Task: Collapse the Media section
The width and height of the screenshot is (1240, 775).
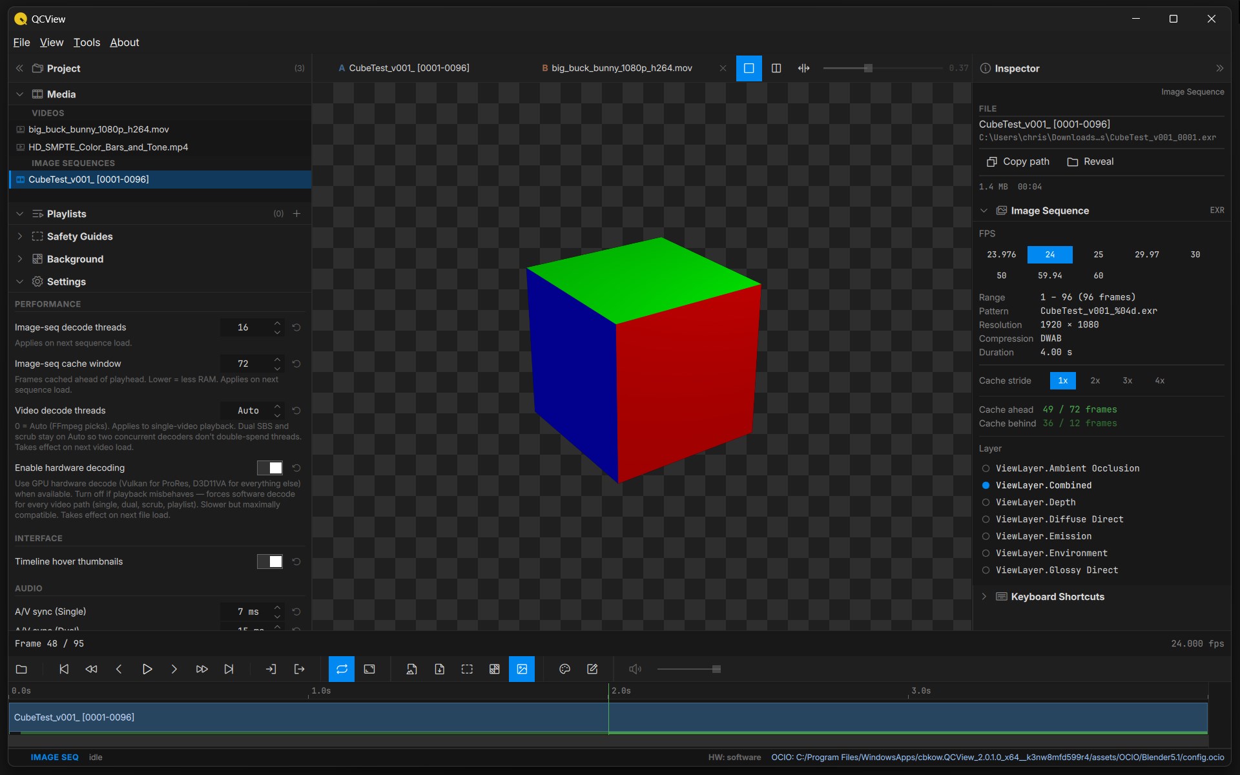Action: (19, 94)
